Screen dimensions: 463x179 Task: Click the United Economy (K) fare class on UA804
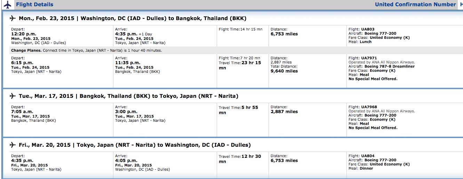(390, 164)
